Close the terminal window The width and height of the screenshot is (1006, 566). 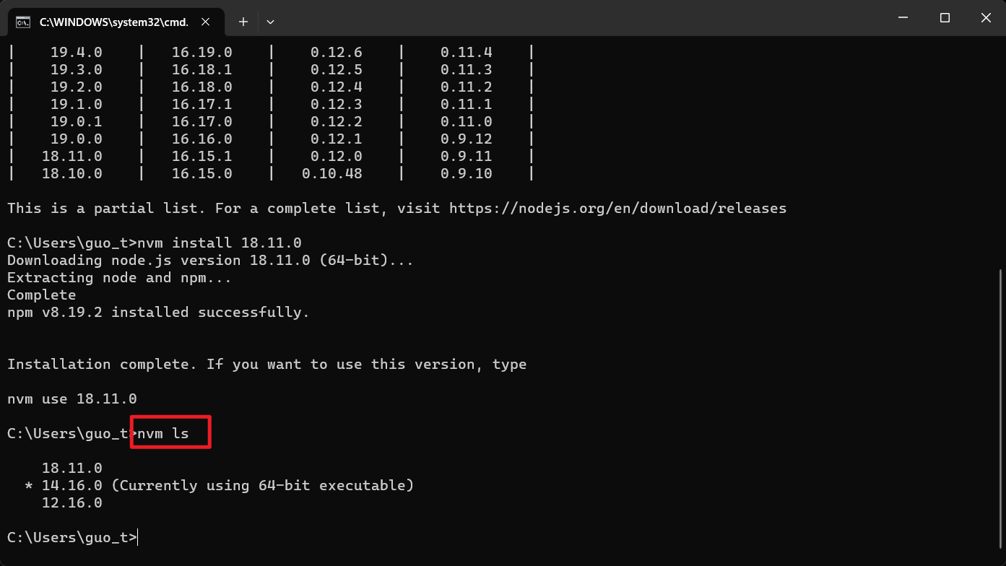coord(986,18)
